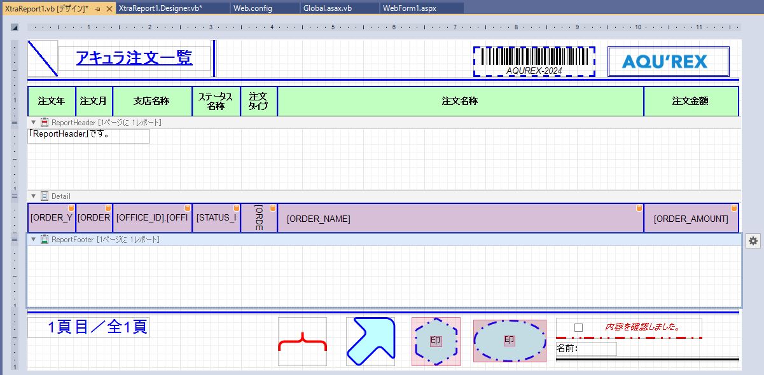The height and width of the screenshot is (375, 764).
Task: Collapse the Detail band
Action: [34, 196]
